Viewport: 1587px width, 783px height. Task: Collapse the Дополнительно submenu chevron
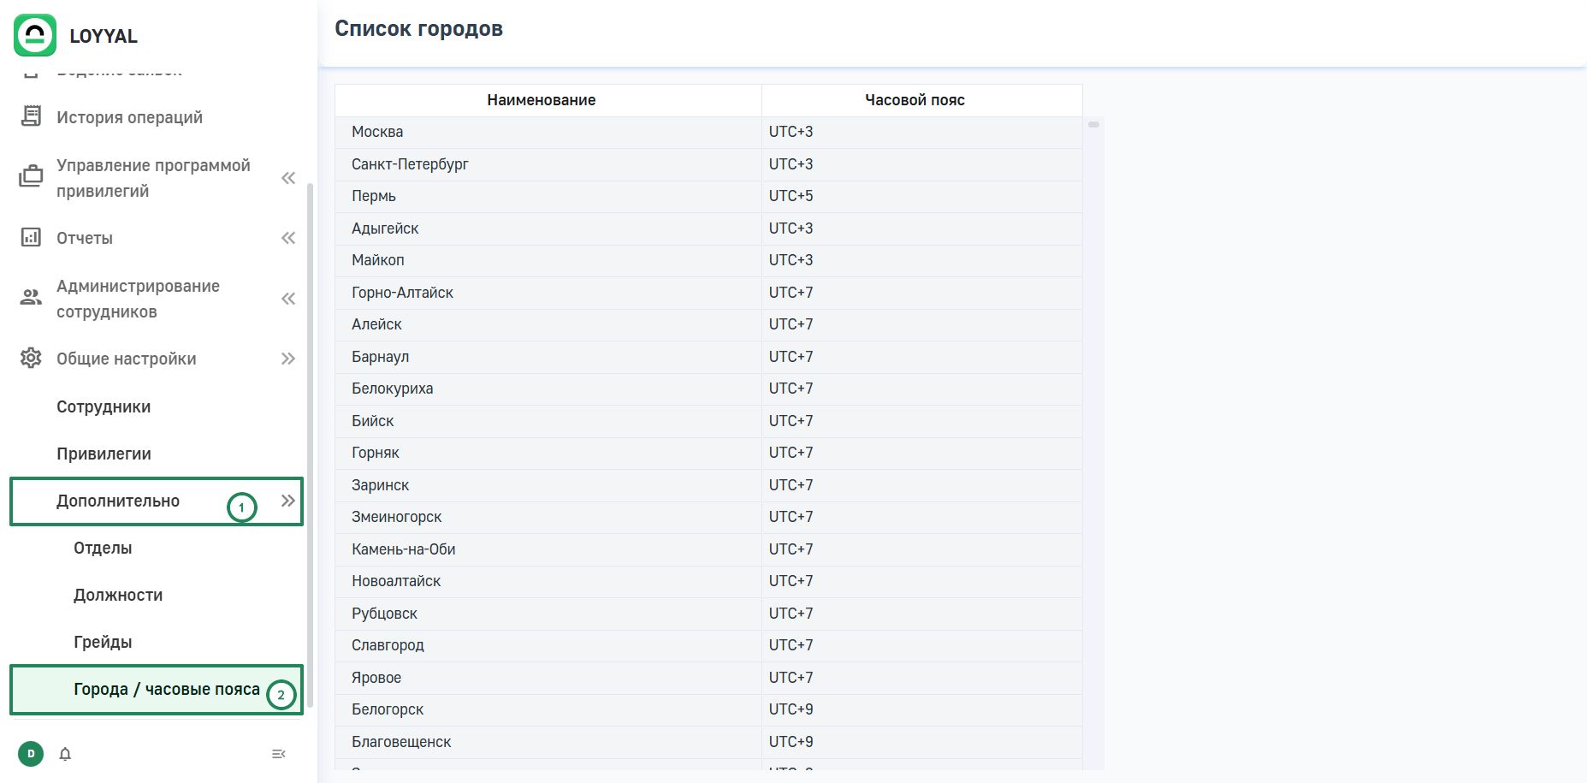point(288,501)
